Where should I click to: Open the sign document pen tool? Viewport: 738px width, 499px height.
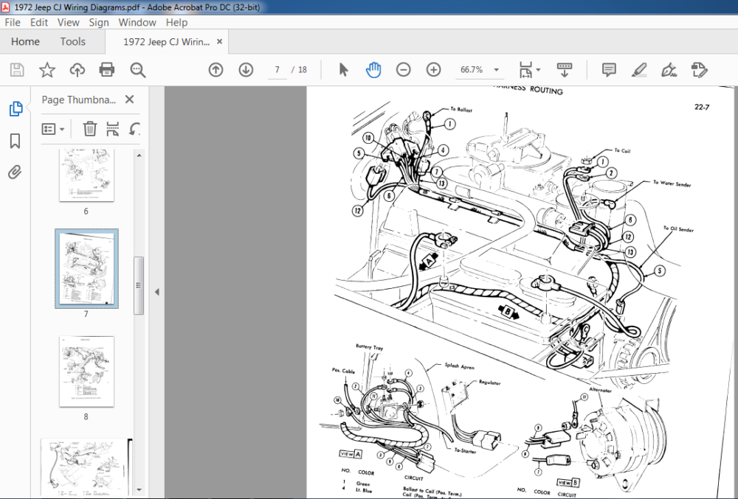tap(669, 70)
